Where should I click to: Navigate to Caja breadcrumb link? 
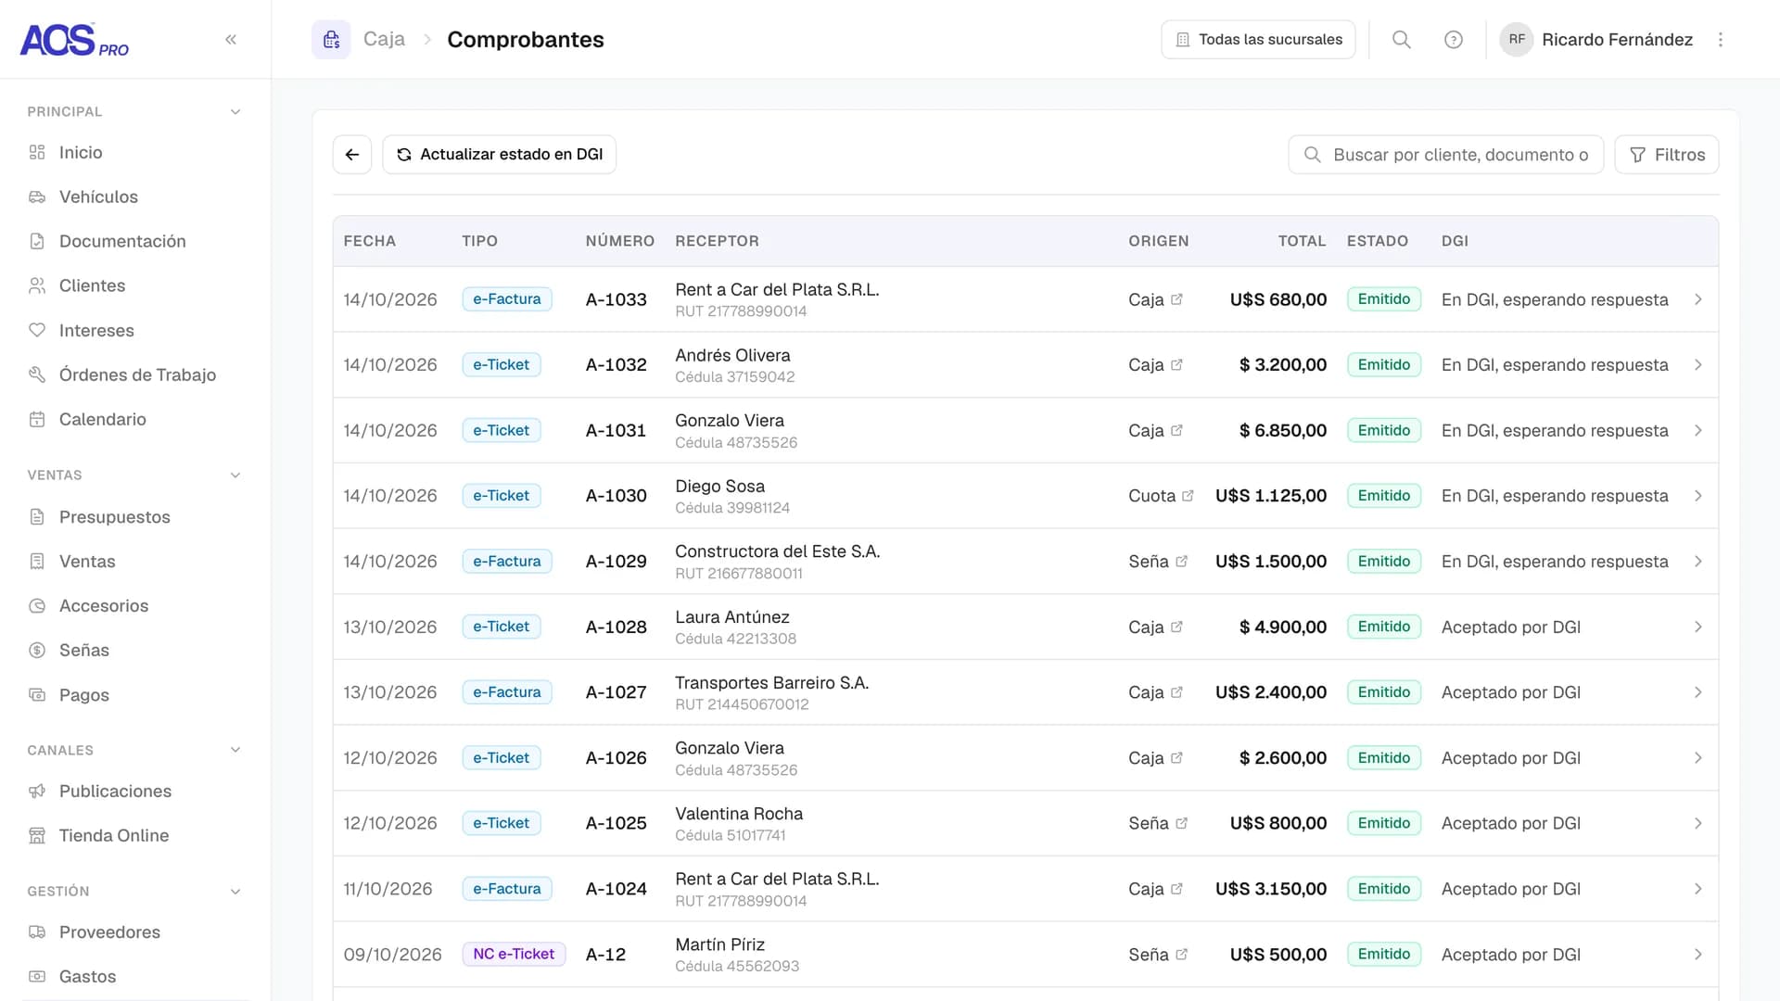pos(384,39)
